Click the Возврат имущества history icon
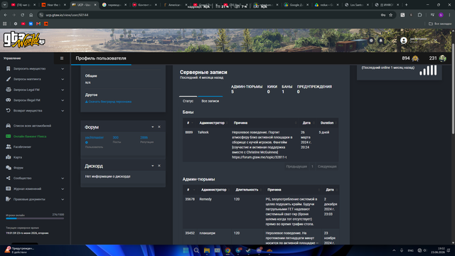455x256 pixels. tap(8, 111)
